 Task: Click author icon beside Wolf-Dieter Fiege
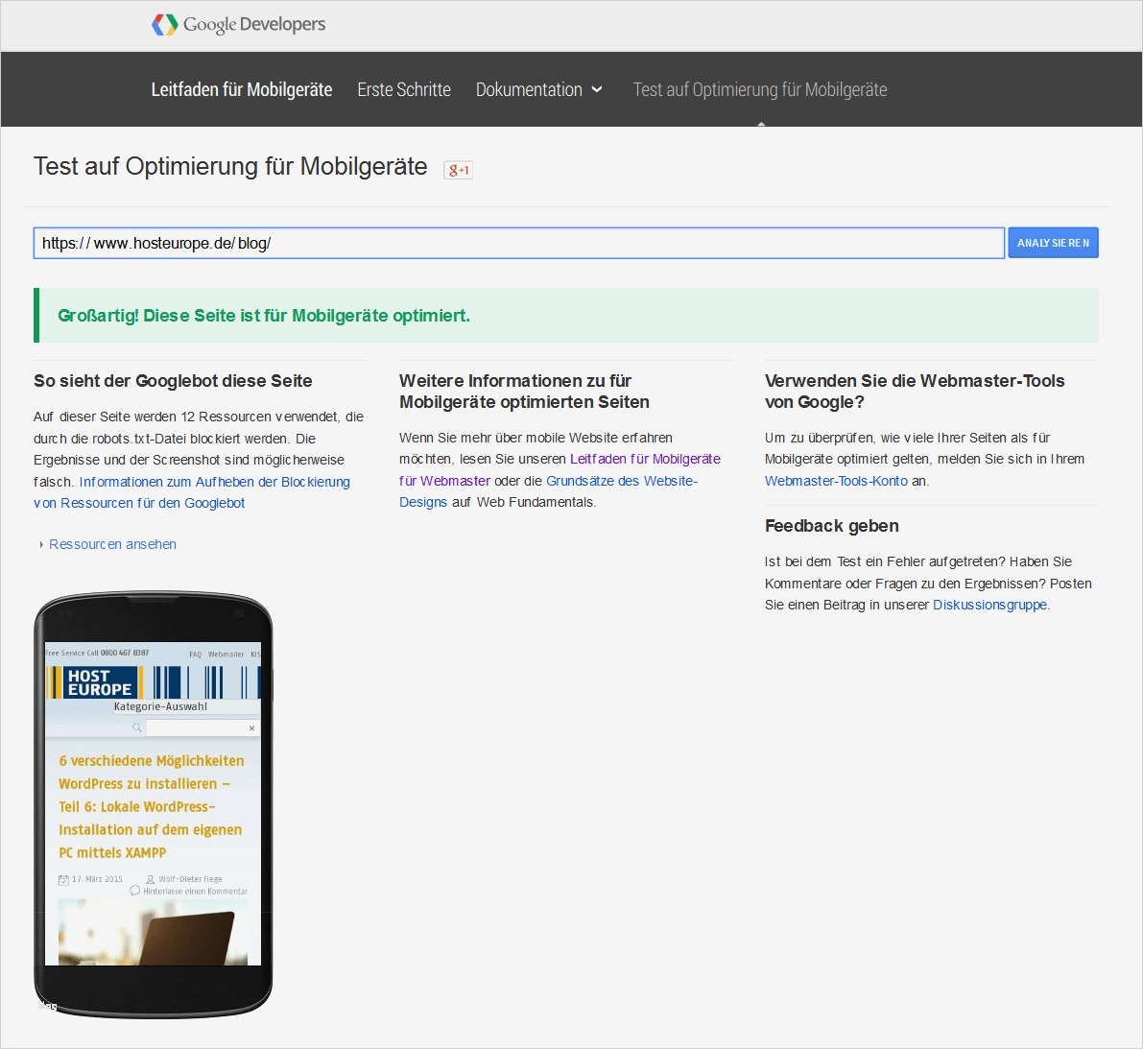[150, 880]
